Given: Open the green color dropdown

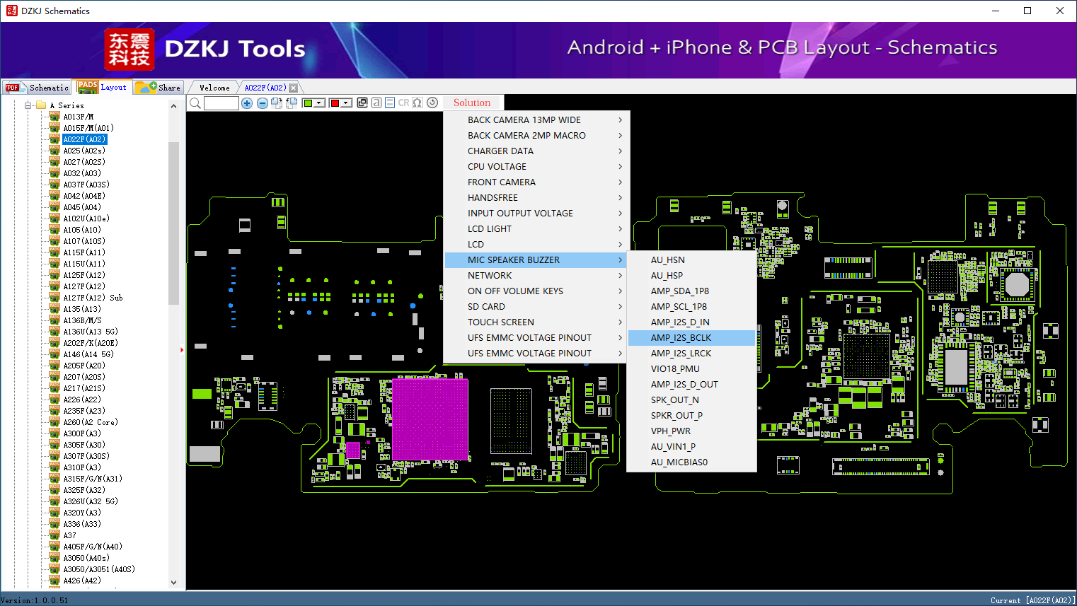Looking at the screenshot, I should (320, 103).
